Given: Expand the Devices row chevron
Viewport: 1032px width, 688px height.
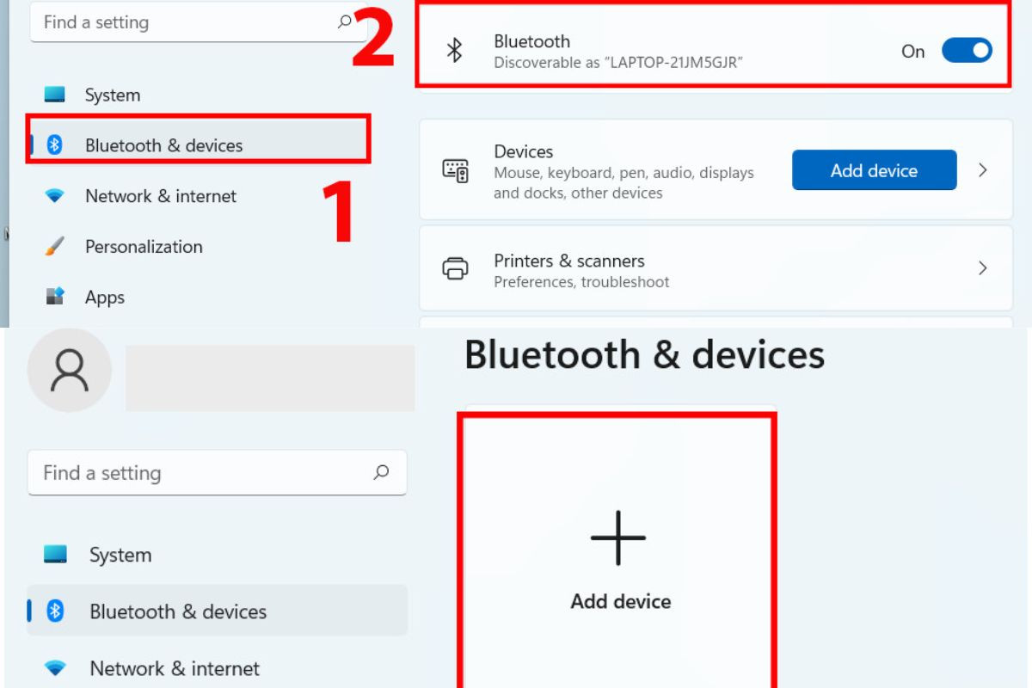Looking at the screenshot, I should (x=983, y=170).
